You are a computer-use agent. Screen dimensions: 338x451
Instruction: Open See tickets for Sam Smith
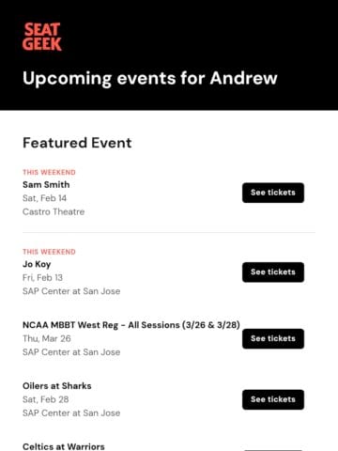click(273, 193)
